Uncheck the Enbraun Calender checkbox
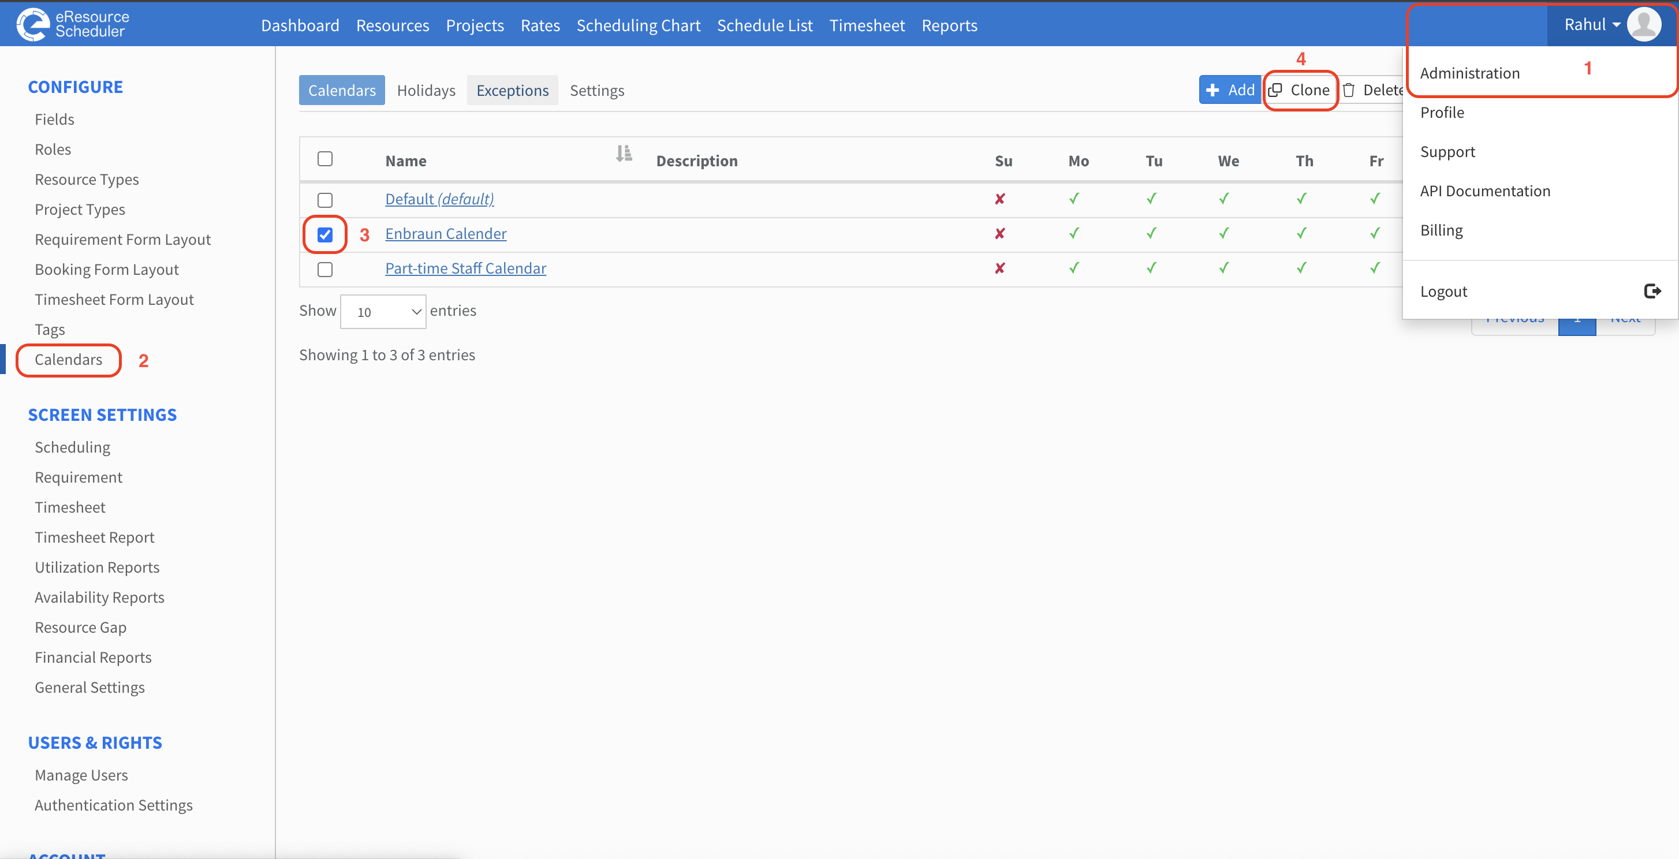 tap(324, 234)
